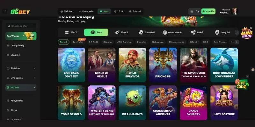Select the Quay Số category
The width and height of the screenshot is (255, 127).
(222, 32)
